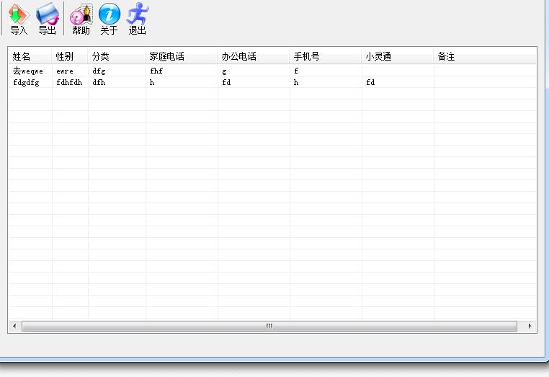Click the 导入 import icon
Screen dimensions: 549x377
point(19,19)
